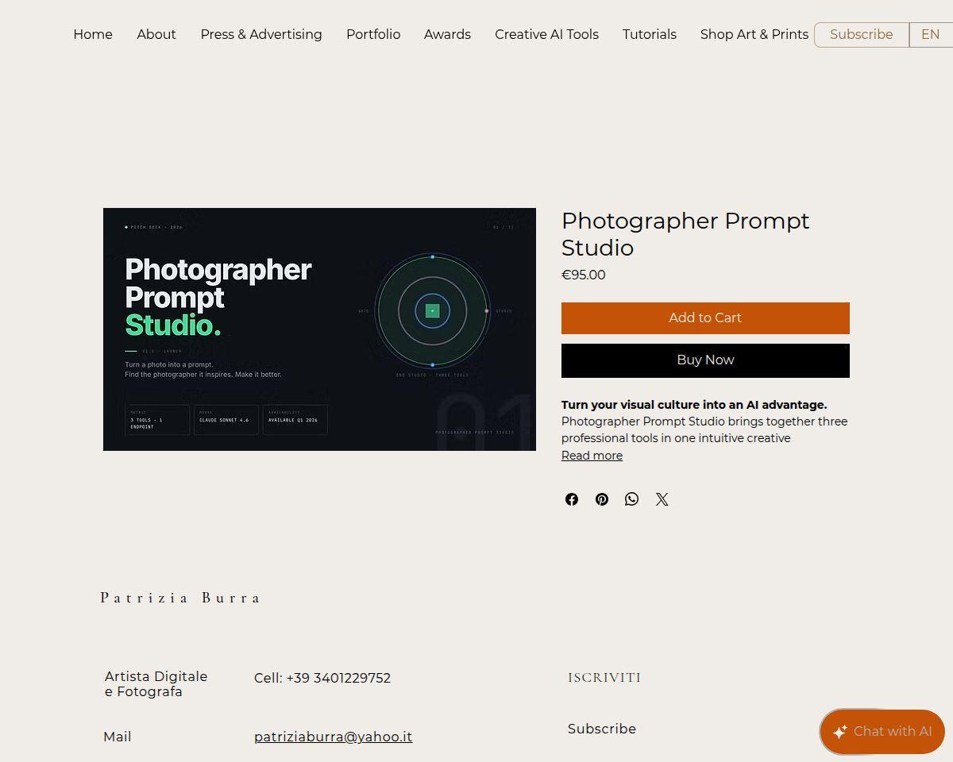
Task: Click the Mail label in footer
Action: tap(118, 737)
